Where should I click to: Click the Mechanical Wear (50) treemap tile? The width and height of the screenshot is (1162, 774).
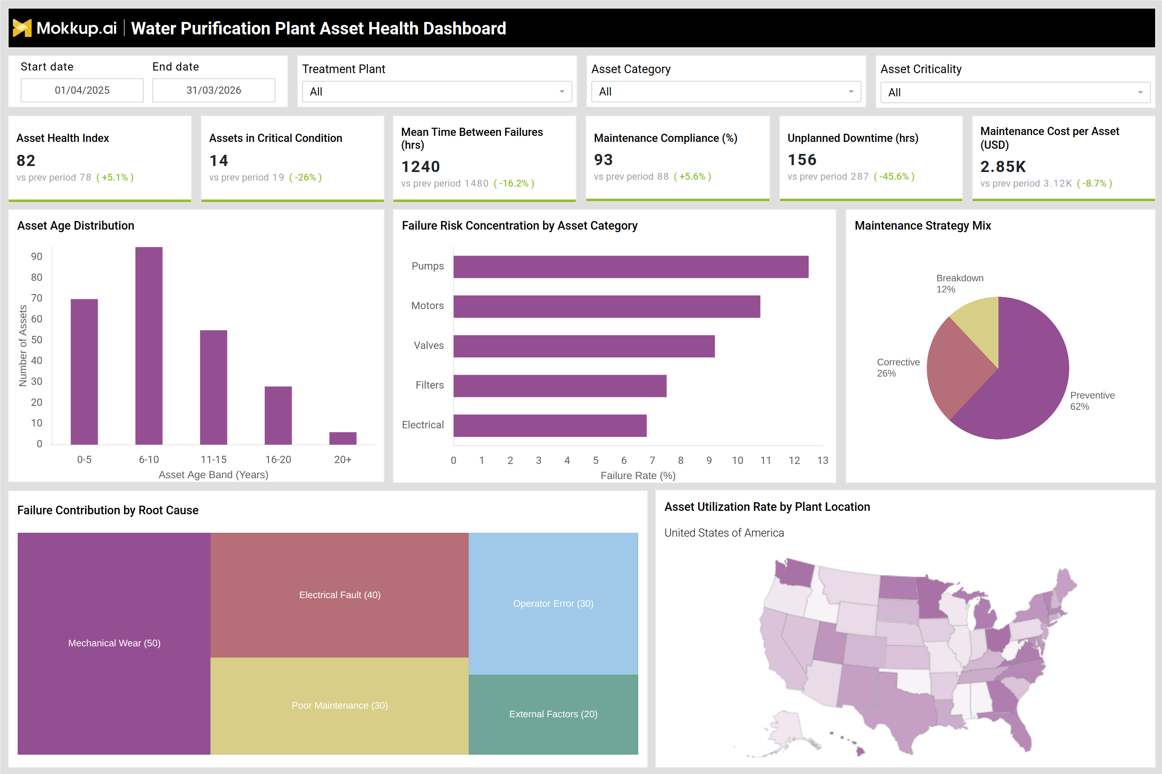(114, 643)
